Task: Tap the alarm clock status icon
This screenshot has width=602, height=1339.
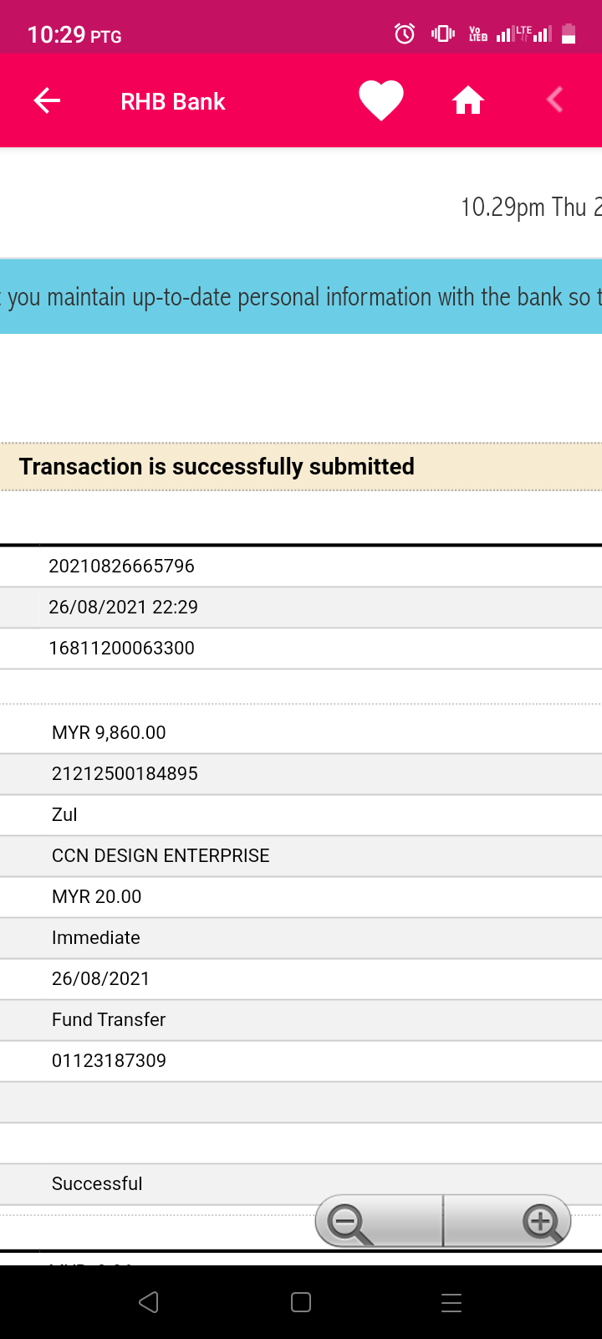Action: point(405,34)
